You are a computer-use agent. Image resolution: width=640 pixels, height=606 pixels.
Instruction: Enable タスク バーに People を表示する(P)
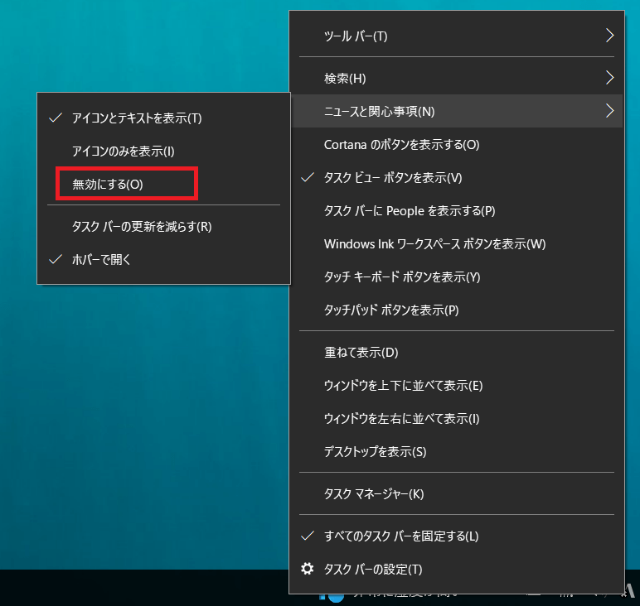coord(457,211)
